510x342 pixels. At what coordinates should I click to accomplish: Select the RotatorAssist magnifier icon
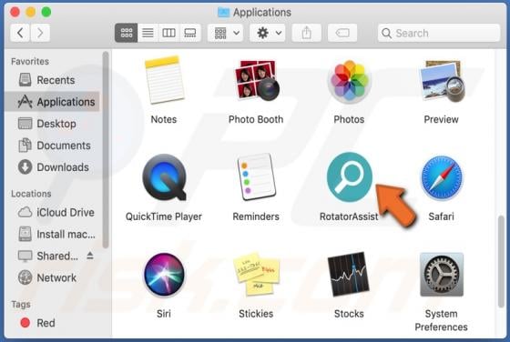coord(350,177)
